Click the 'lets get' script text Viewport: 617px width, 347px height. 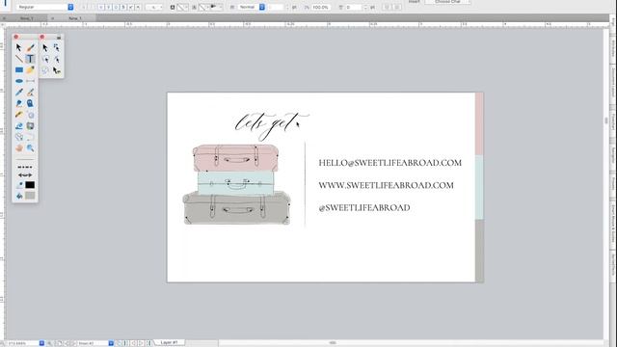[272, 126]
